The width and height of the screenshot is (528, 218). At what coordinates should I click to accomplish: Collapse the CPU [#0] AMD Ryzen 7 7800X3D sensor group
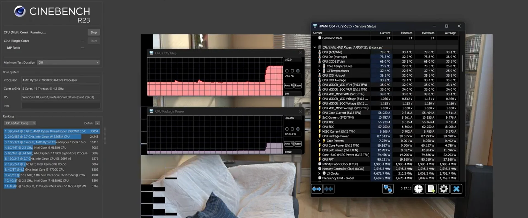(315, 47)
